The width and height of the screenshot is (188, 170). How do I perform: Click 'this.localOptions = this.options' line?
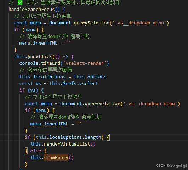63,76
